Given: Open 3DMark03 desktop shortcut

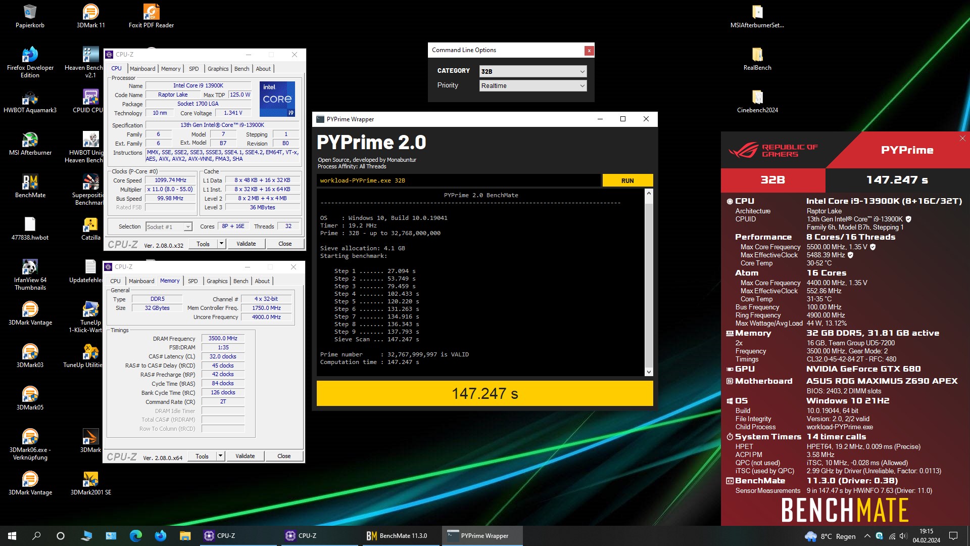Looking at the screenshot, I should click(x=30, y=356).
